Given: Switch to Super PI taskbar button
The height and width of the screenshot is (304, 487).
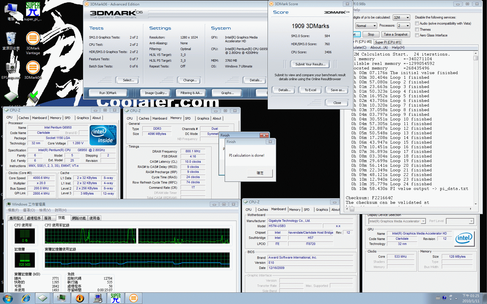Looking at the screenshot, I should (115, 298).
